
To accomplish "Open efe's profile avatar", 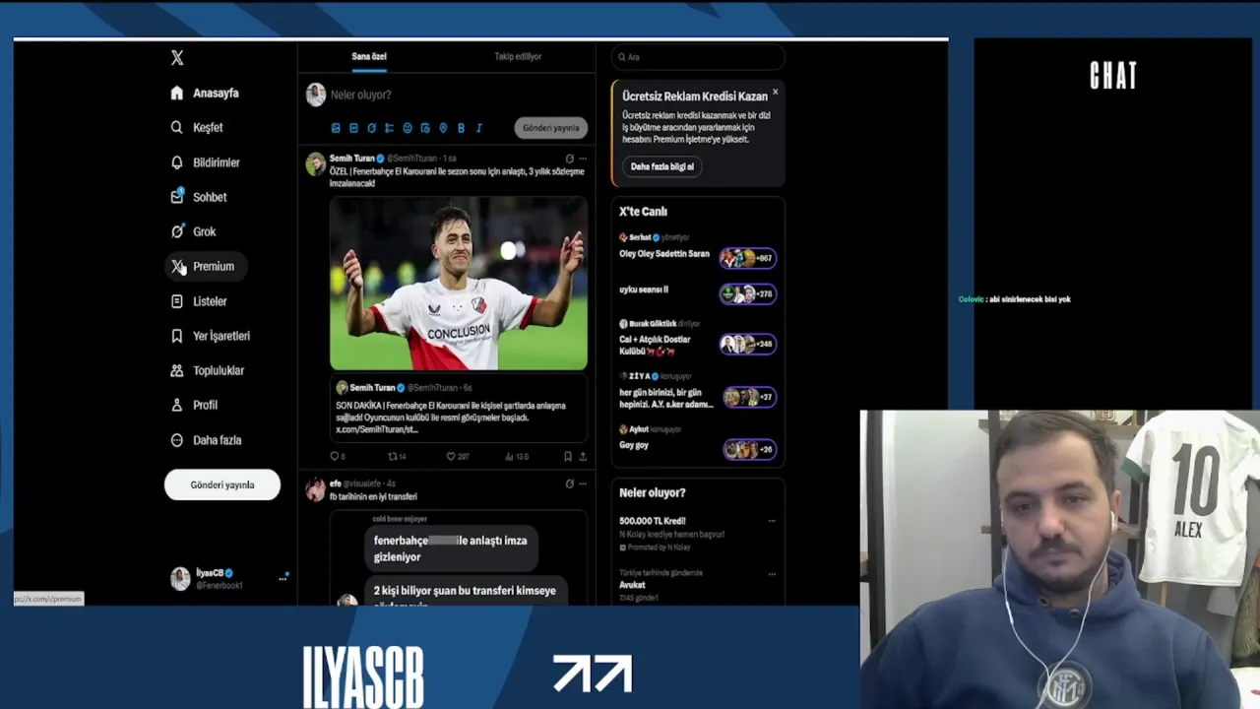I will [315, 489].
